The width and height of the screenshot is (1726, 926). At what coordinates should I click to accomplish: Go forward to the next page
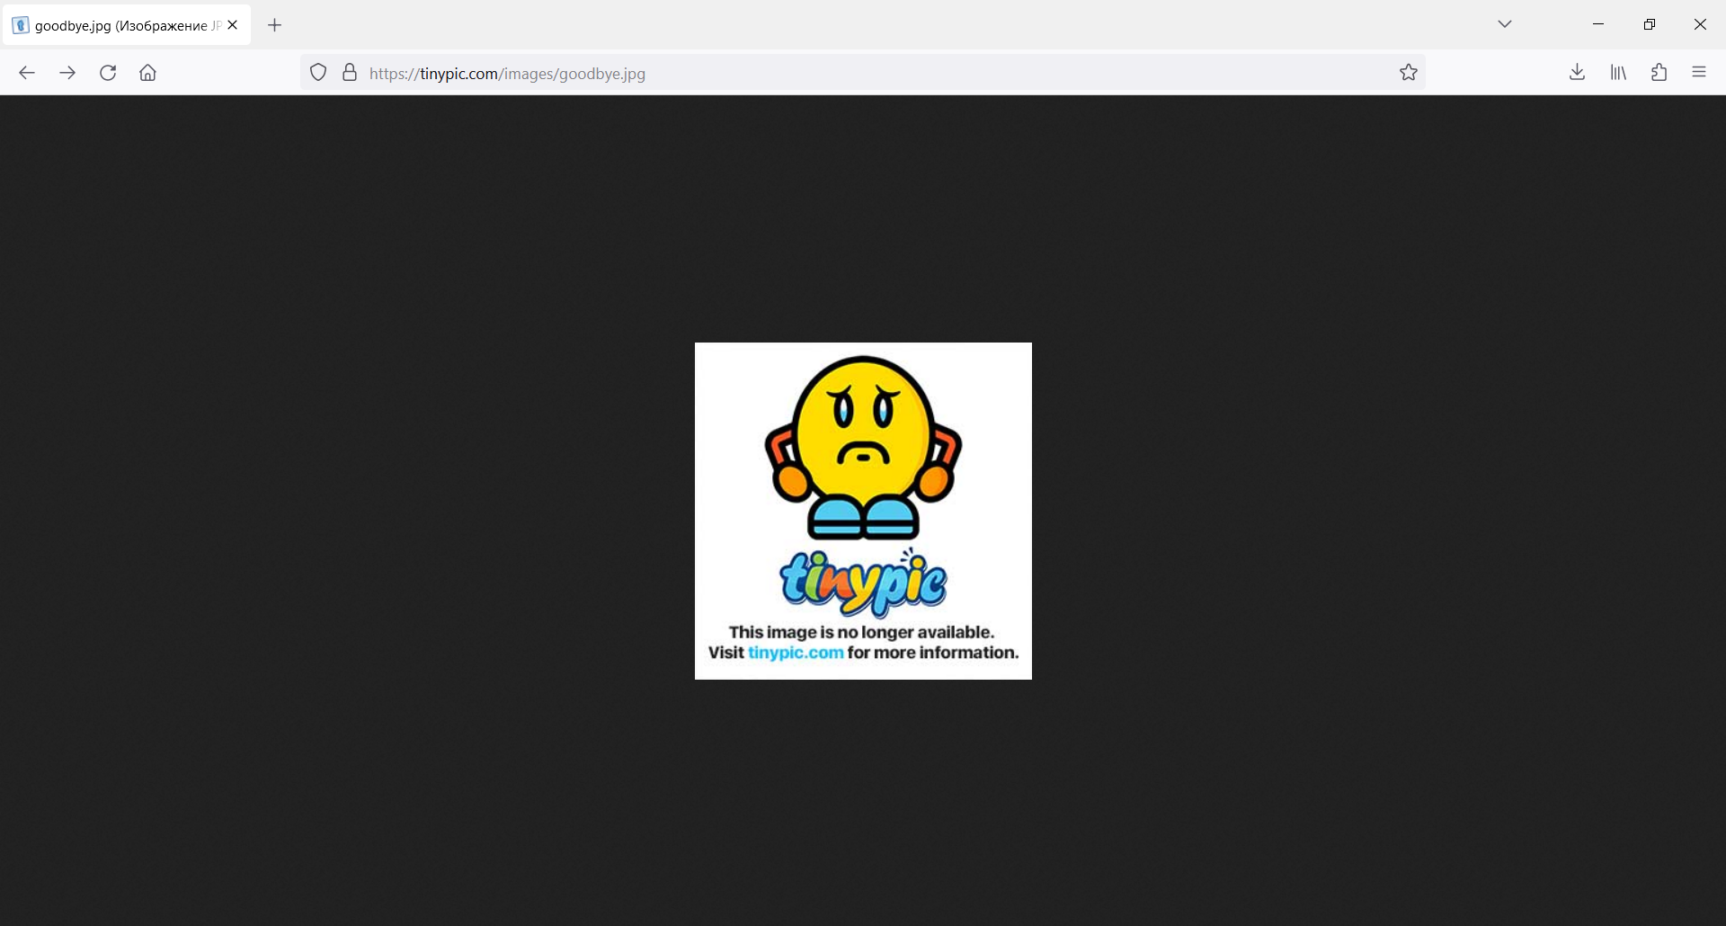pos(67,73)
